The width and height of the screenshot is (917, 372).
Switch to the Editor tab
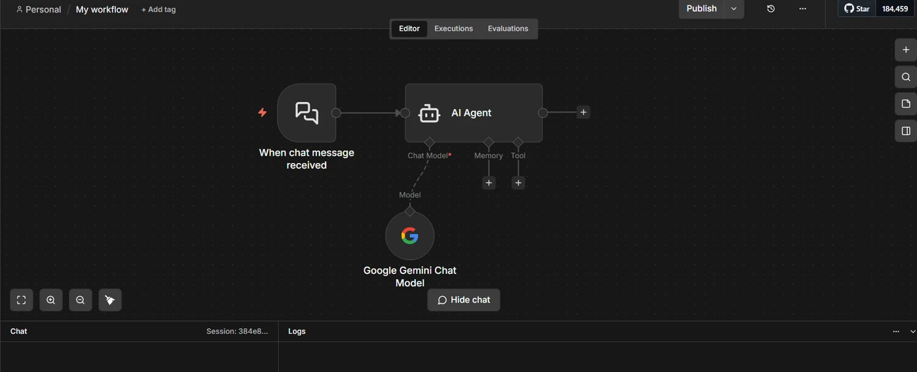[409, 29]
